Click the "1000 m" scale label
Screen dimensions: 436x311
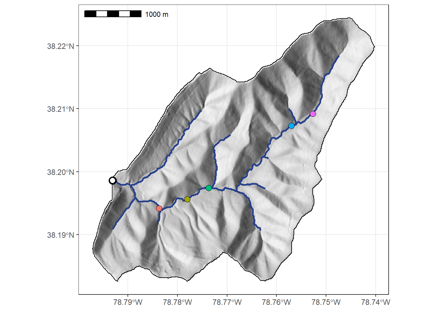point(157,15)
